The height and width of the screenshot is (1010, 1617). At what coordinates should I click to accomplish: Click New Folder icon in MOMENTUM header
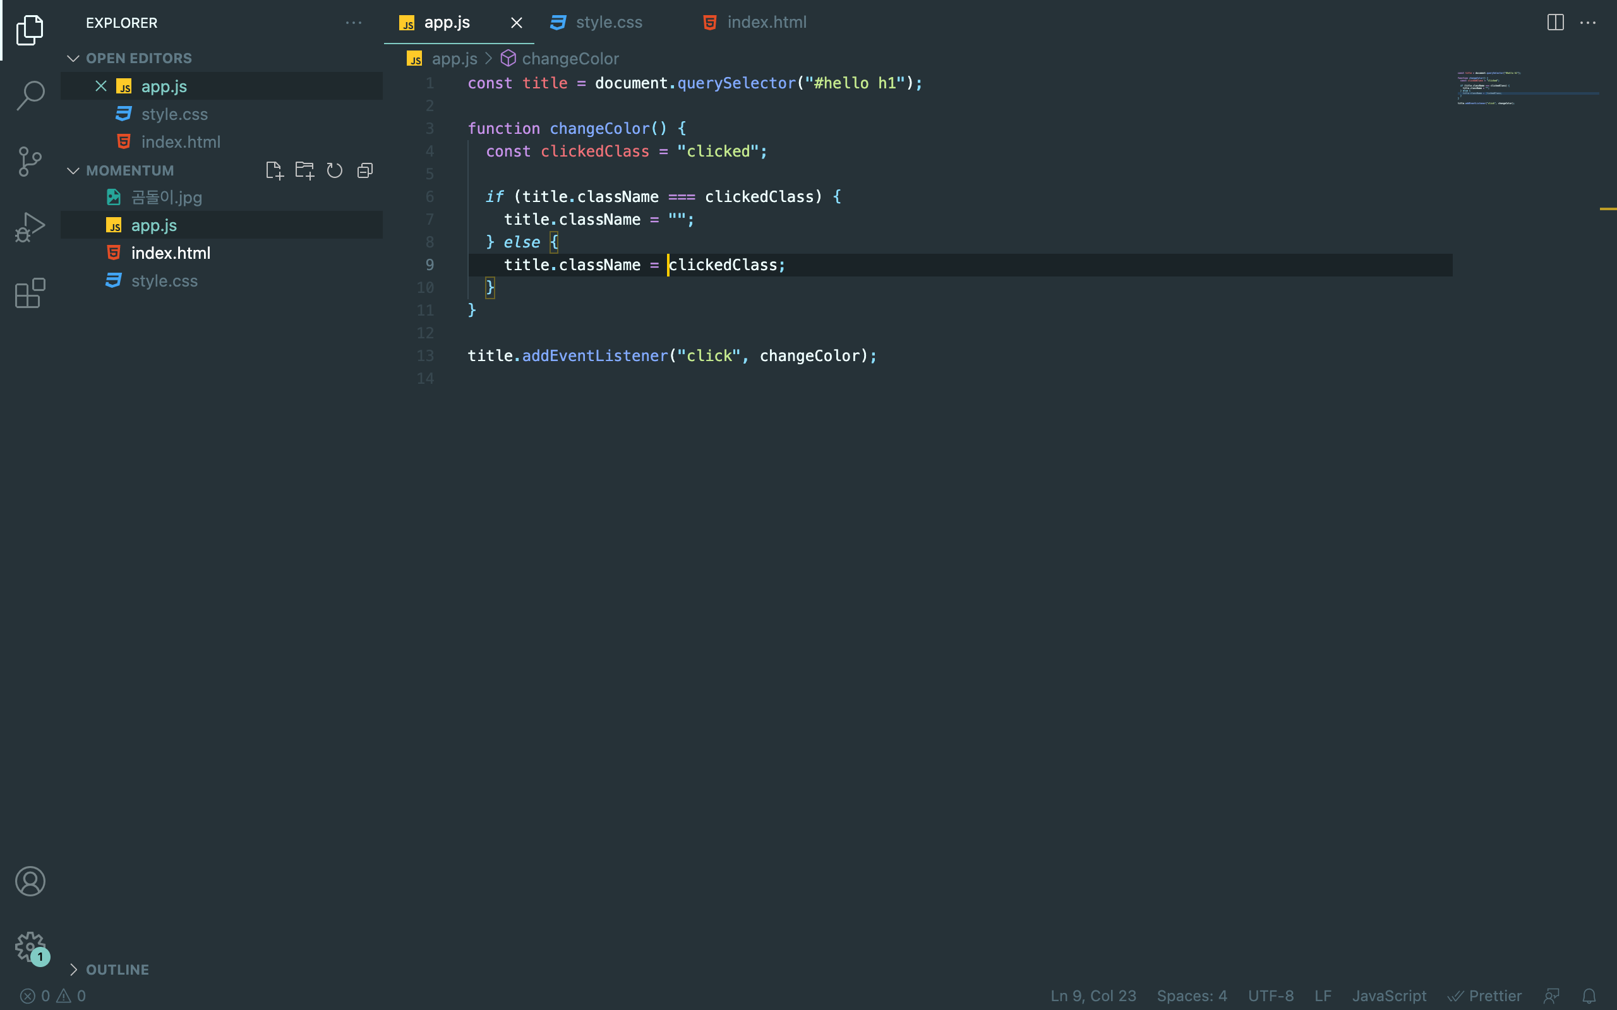coord(304,171)
